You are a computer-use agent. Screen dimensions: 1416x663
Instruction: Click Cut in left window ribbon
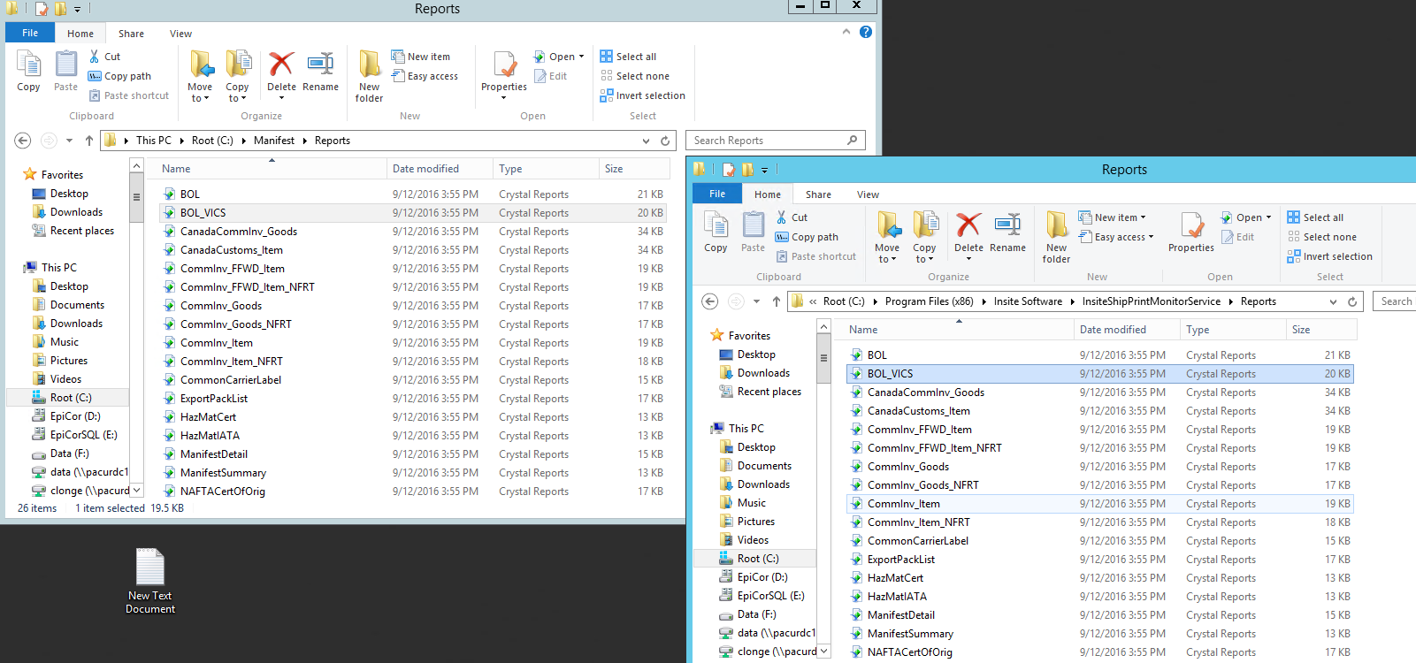104,57
